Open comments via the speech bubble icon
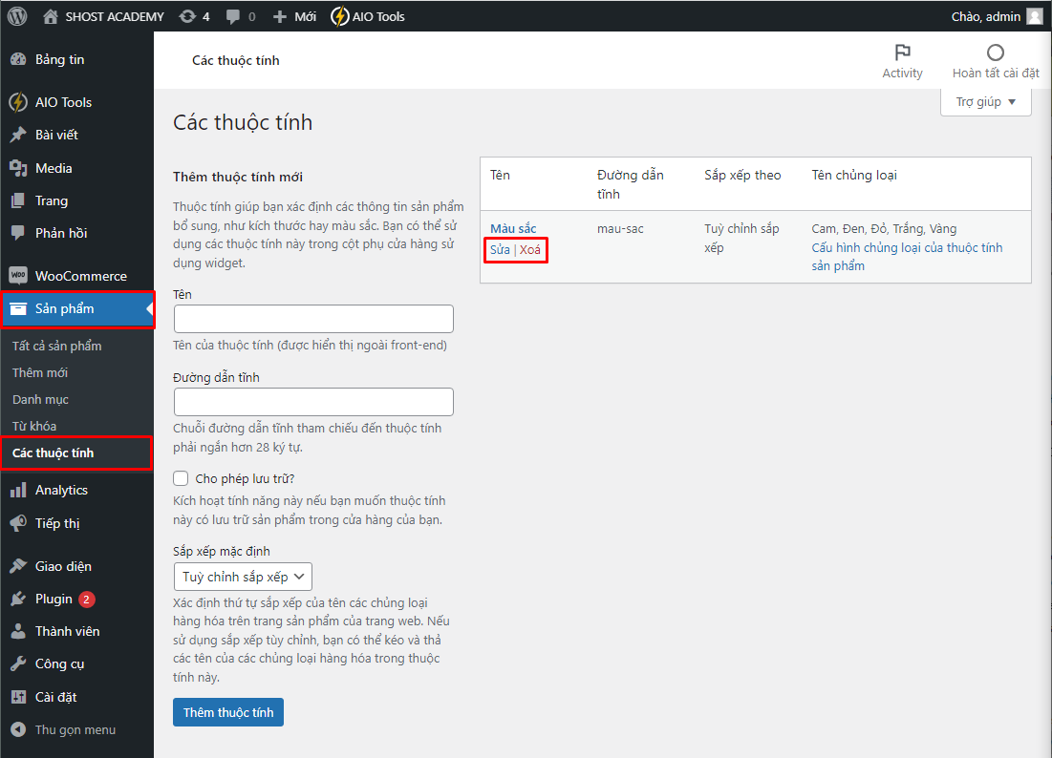This screenshot has width=1052, height=758. [x=231, y=16]
